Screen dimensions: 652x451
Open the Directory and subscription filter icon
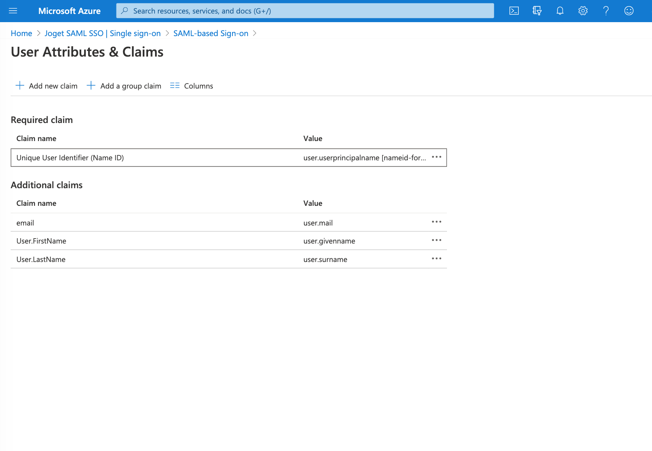[x=537, y=11]
